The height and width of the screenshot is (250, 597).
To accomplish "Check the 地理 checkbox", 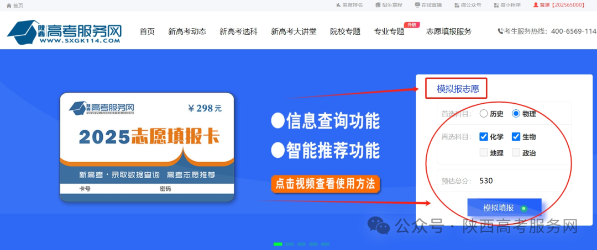I will click(484, 153).
